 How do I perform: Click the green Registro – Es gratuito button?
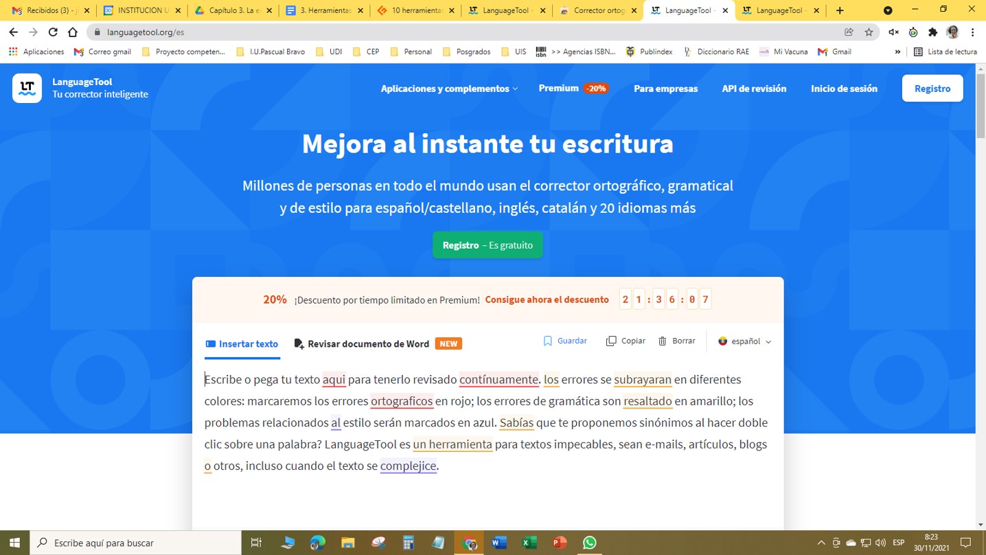(x=488, y=245)
